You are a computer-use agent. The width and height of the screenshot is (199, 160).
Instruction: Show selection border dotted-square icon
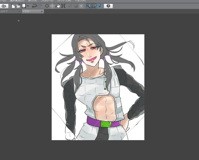(x=81, y=6)
